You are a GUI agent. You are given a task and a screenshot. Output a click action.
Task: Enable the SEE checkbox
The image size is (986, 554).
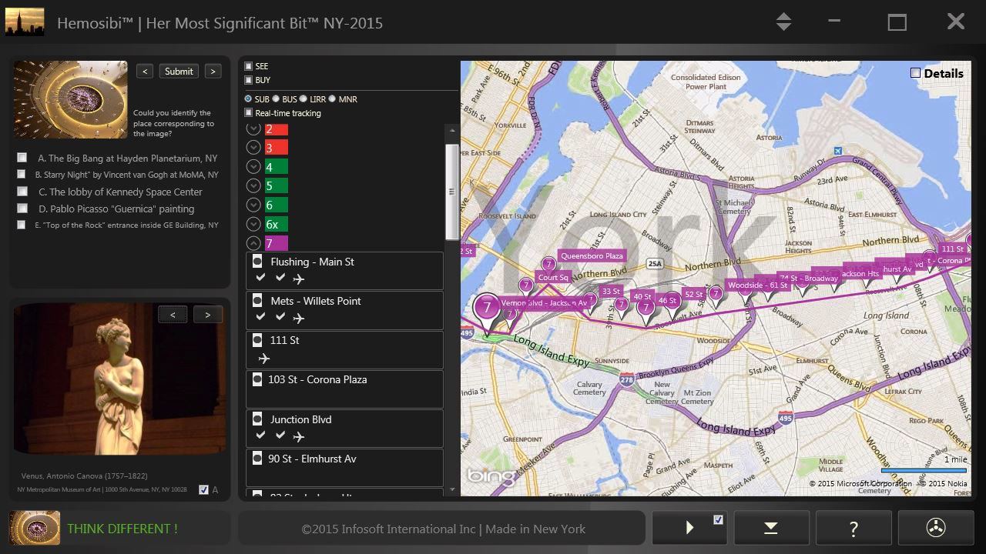[249, 66]
